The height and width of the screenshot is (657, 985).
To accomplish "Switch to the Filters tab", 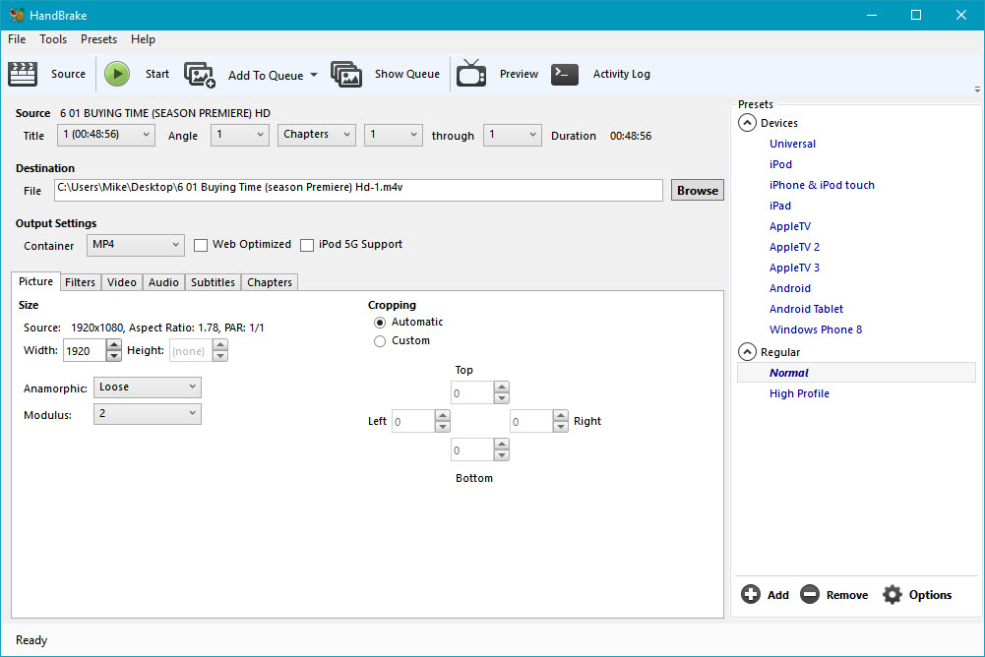I will coord(80,282).
